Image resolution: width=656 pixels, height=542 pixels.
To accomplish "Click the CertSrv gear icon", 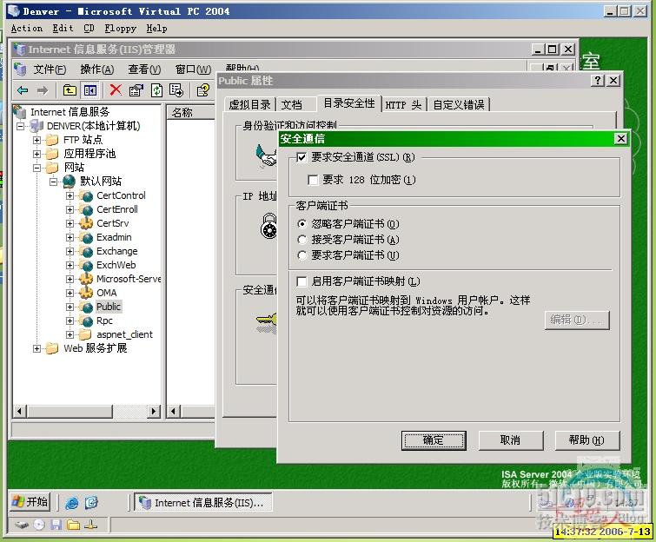I will (x=87, y=223).
